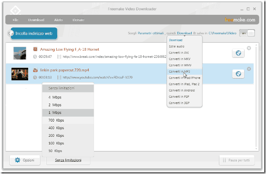
Task: Open the Senza limitazioni speed limit dropdown
Action: tap(68, 160)
